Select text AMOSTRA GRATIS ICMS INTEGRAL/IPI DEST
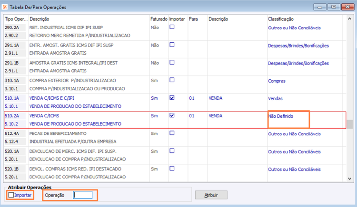The height and width of the screenshot is (207, 357). (x=73, y=63)
